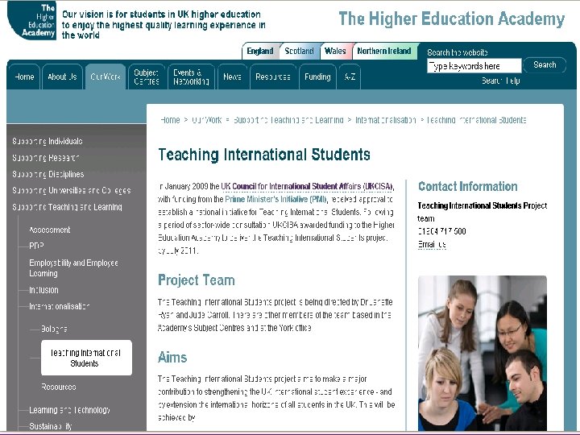Viewport: 580px width, 435px height.
Task: Open Supporting Individuals in sidebar
Action: pyautogui.click(x=48, y=141)
